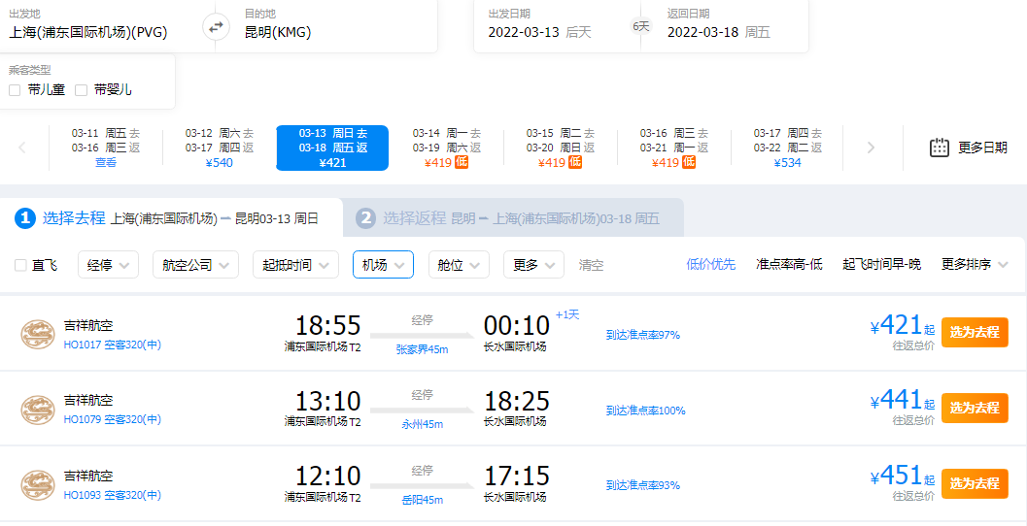Click 到达准点率97% punctuality info
This screenshot has width=1027, height=526.
click(x=643, y=335)
